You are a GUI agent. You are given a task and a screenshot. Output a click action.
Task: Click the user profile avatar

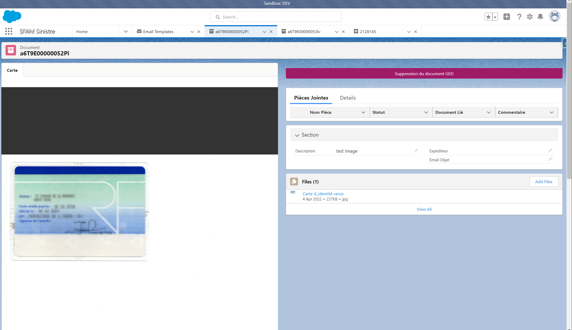(x=554, y=16)
